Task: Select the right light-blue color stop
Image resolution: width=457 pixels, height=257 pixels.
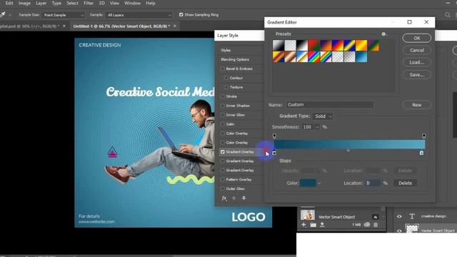Action: (421, 153)
